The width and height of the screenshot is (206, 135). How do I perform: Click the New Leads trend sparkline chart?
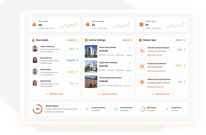pos(68,25)
